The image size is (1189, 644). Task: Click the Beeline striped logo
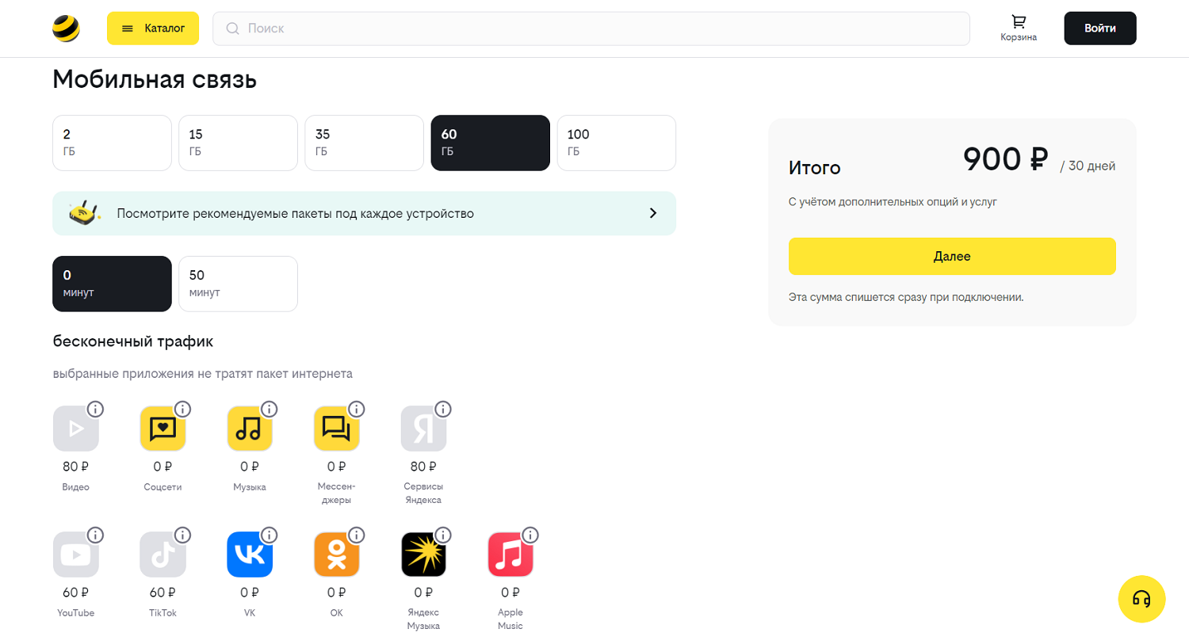66,29
